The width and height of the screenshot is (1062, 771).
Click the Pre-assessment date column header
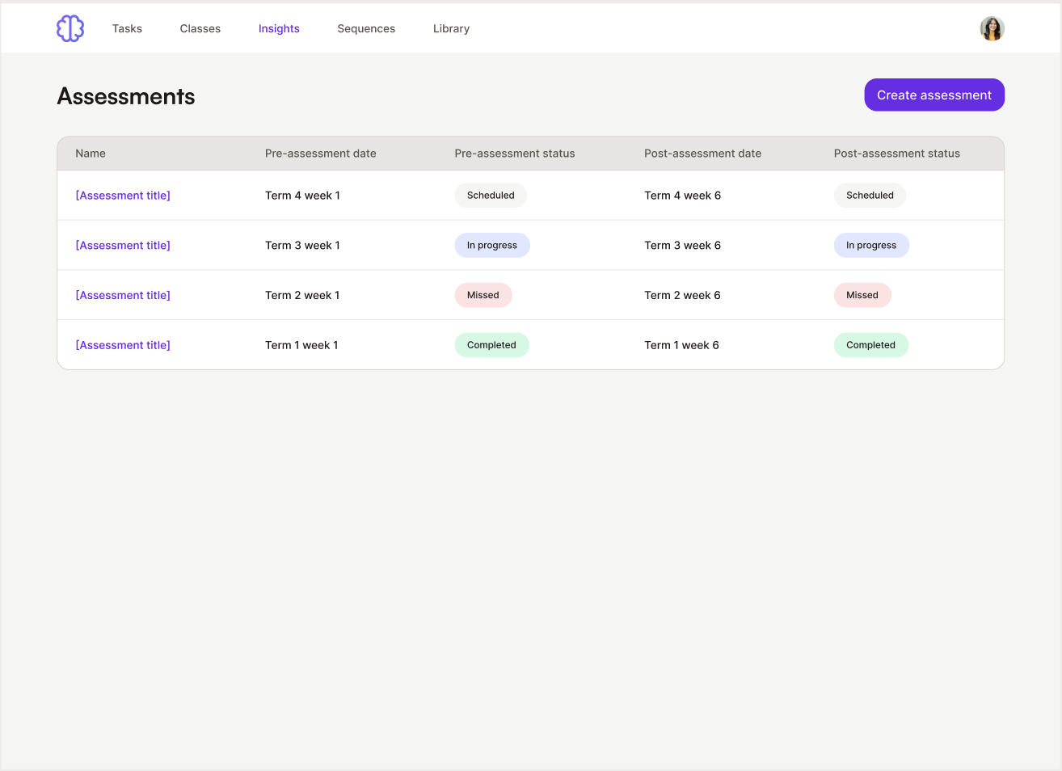coord(321,154)
